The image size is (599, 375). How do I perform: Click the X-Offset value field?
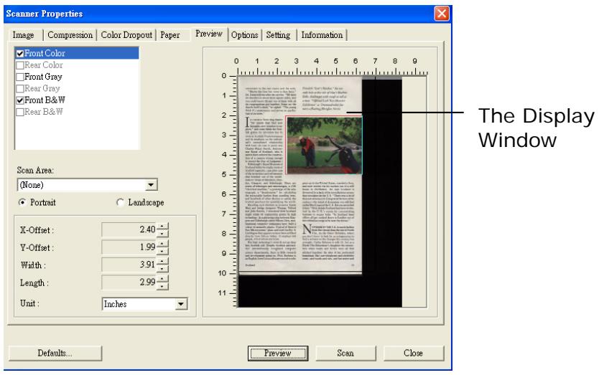129,229
